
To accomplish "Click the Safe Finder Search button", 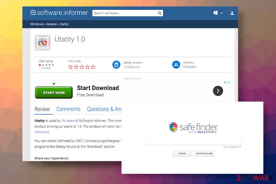I will [x=182, y=154].
